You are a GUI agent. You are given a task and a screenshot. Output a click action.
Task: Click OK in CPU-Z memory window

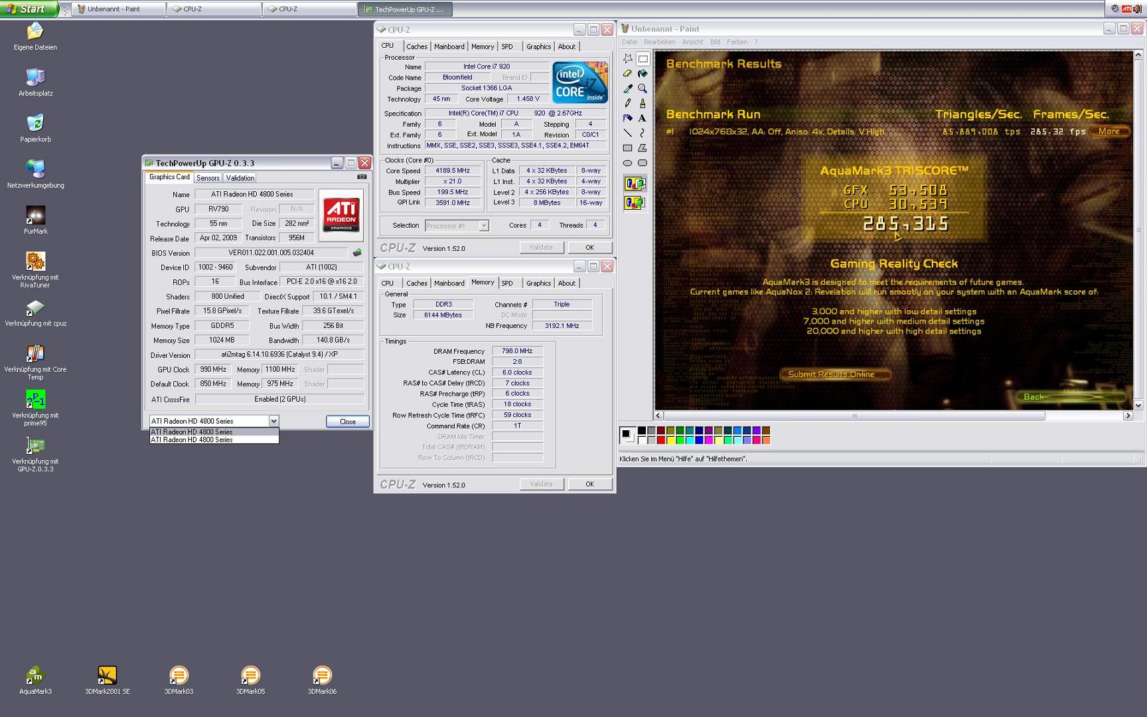pyautogui.click(x=589, y=484)
